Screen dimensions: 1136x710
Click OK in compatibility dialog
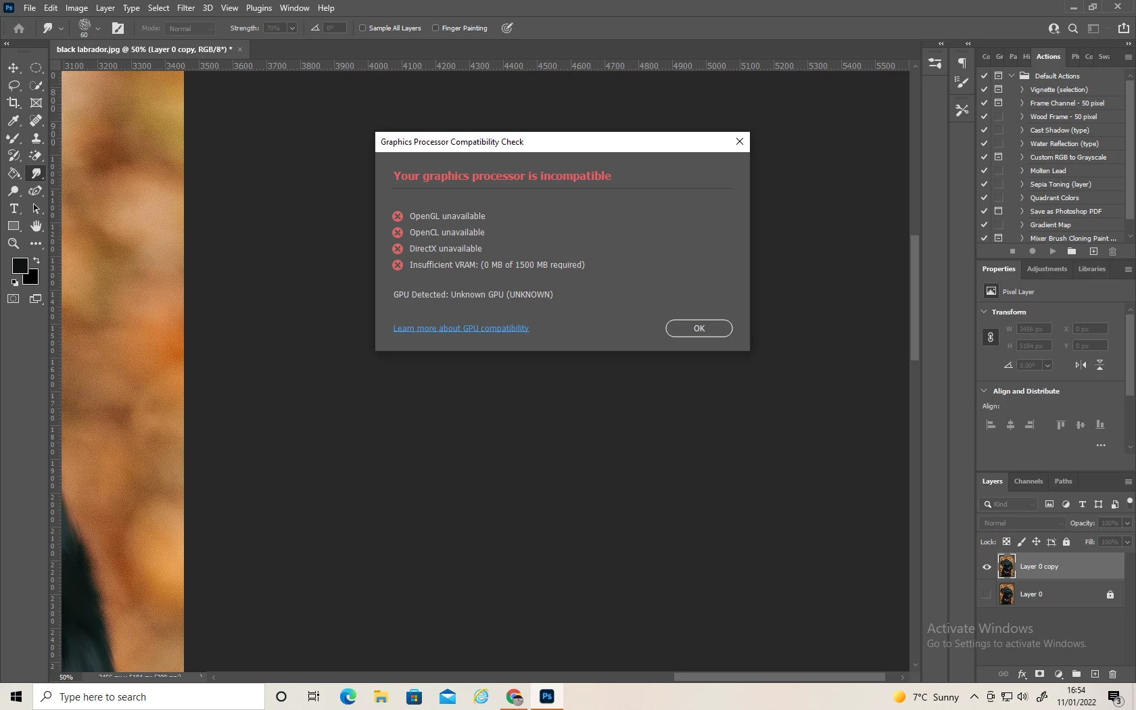click(x=699, y=329)
